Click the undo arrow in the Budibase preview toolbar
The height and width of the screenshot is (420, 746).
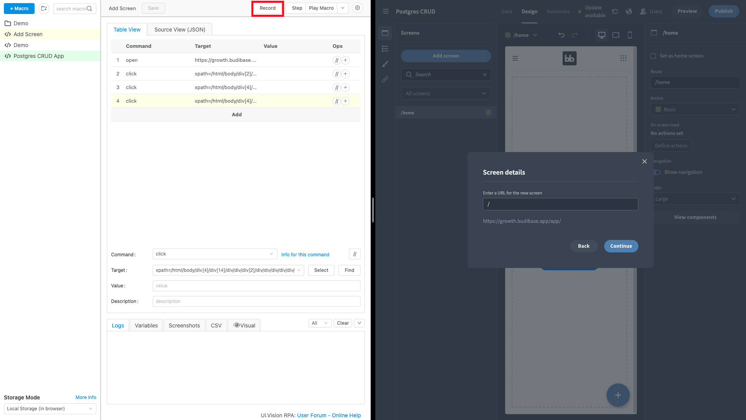(x=561, y=35)
